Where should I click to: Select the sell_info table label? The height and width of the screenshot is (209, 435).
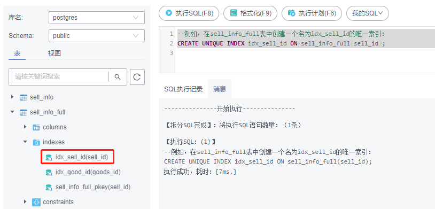click(41, 97)
